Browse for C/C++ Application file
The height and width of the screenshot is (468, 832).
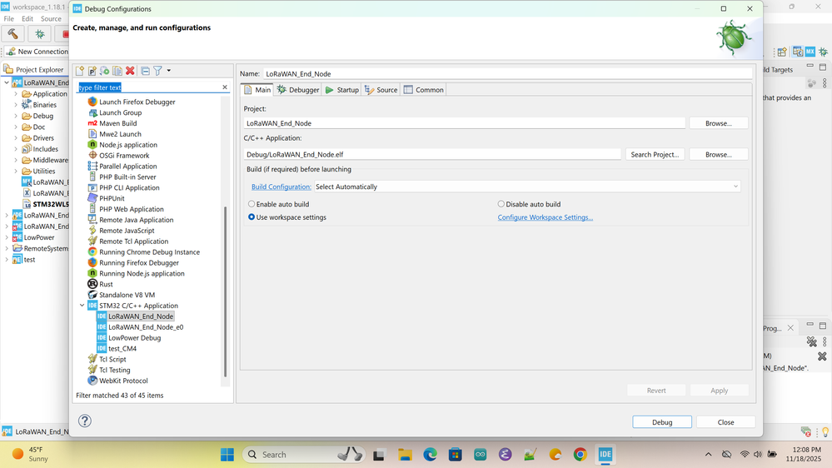coord(719,154)
